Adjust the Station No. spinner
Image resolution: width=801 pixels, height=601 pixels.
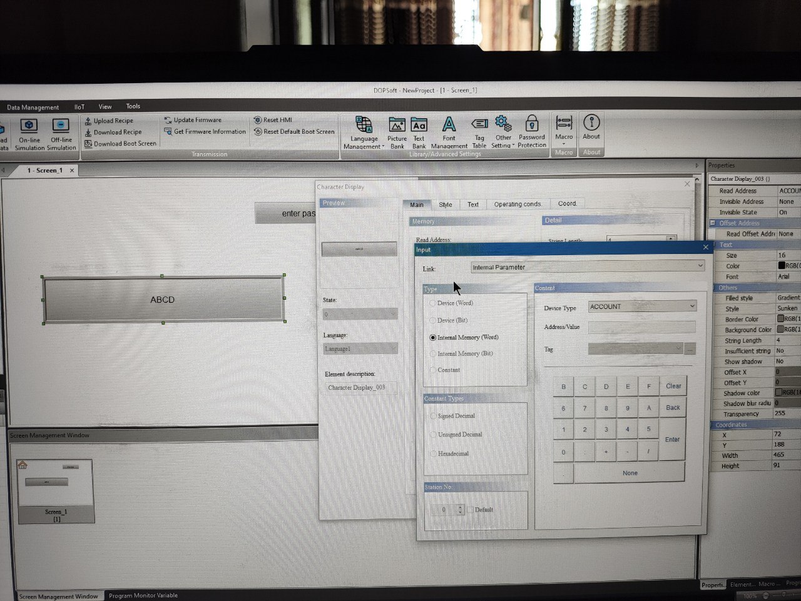pyautogui.click(x=461, y=510)
